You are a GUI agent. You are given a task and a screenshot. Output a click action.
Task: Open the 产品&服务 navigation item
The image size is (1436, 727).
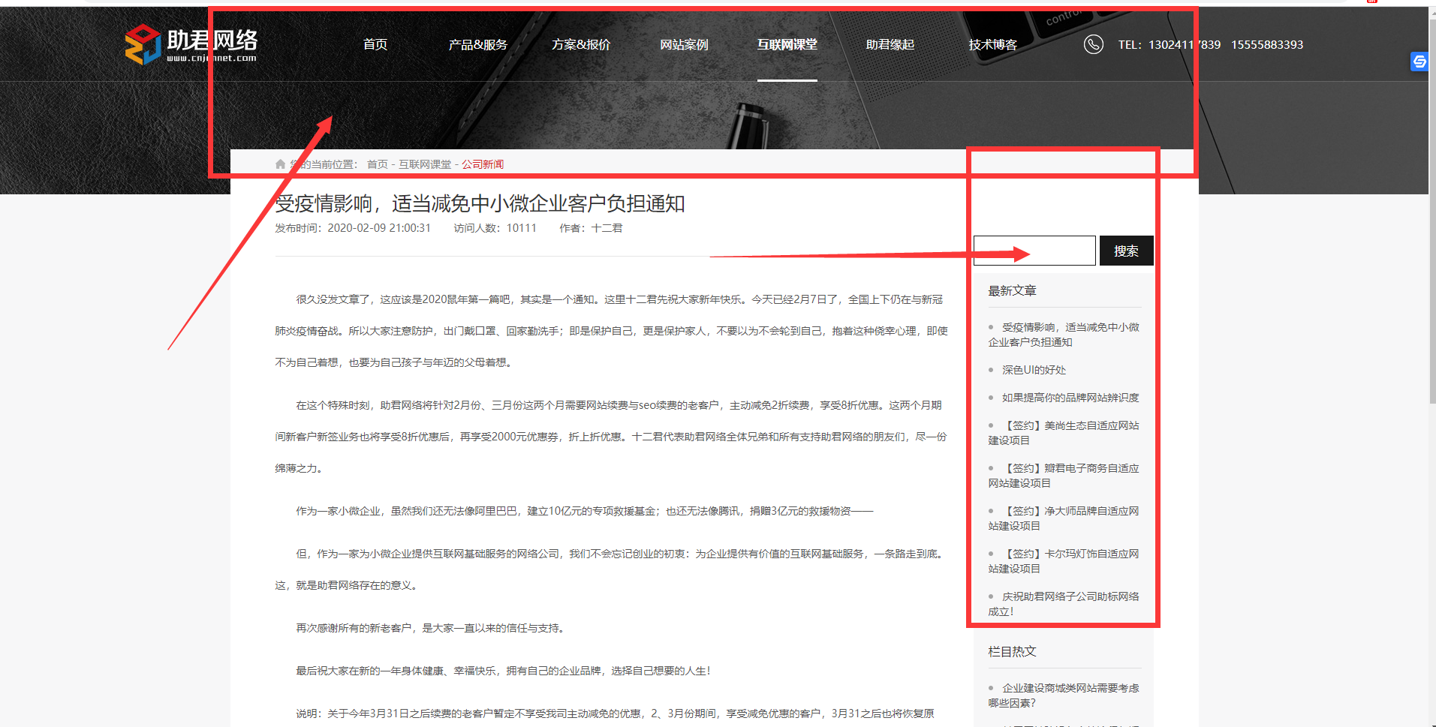point(477,45)
